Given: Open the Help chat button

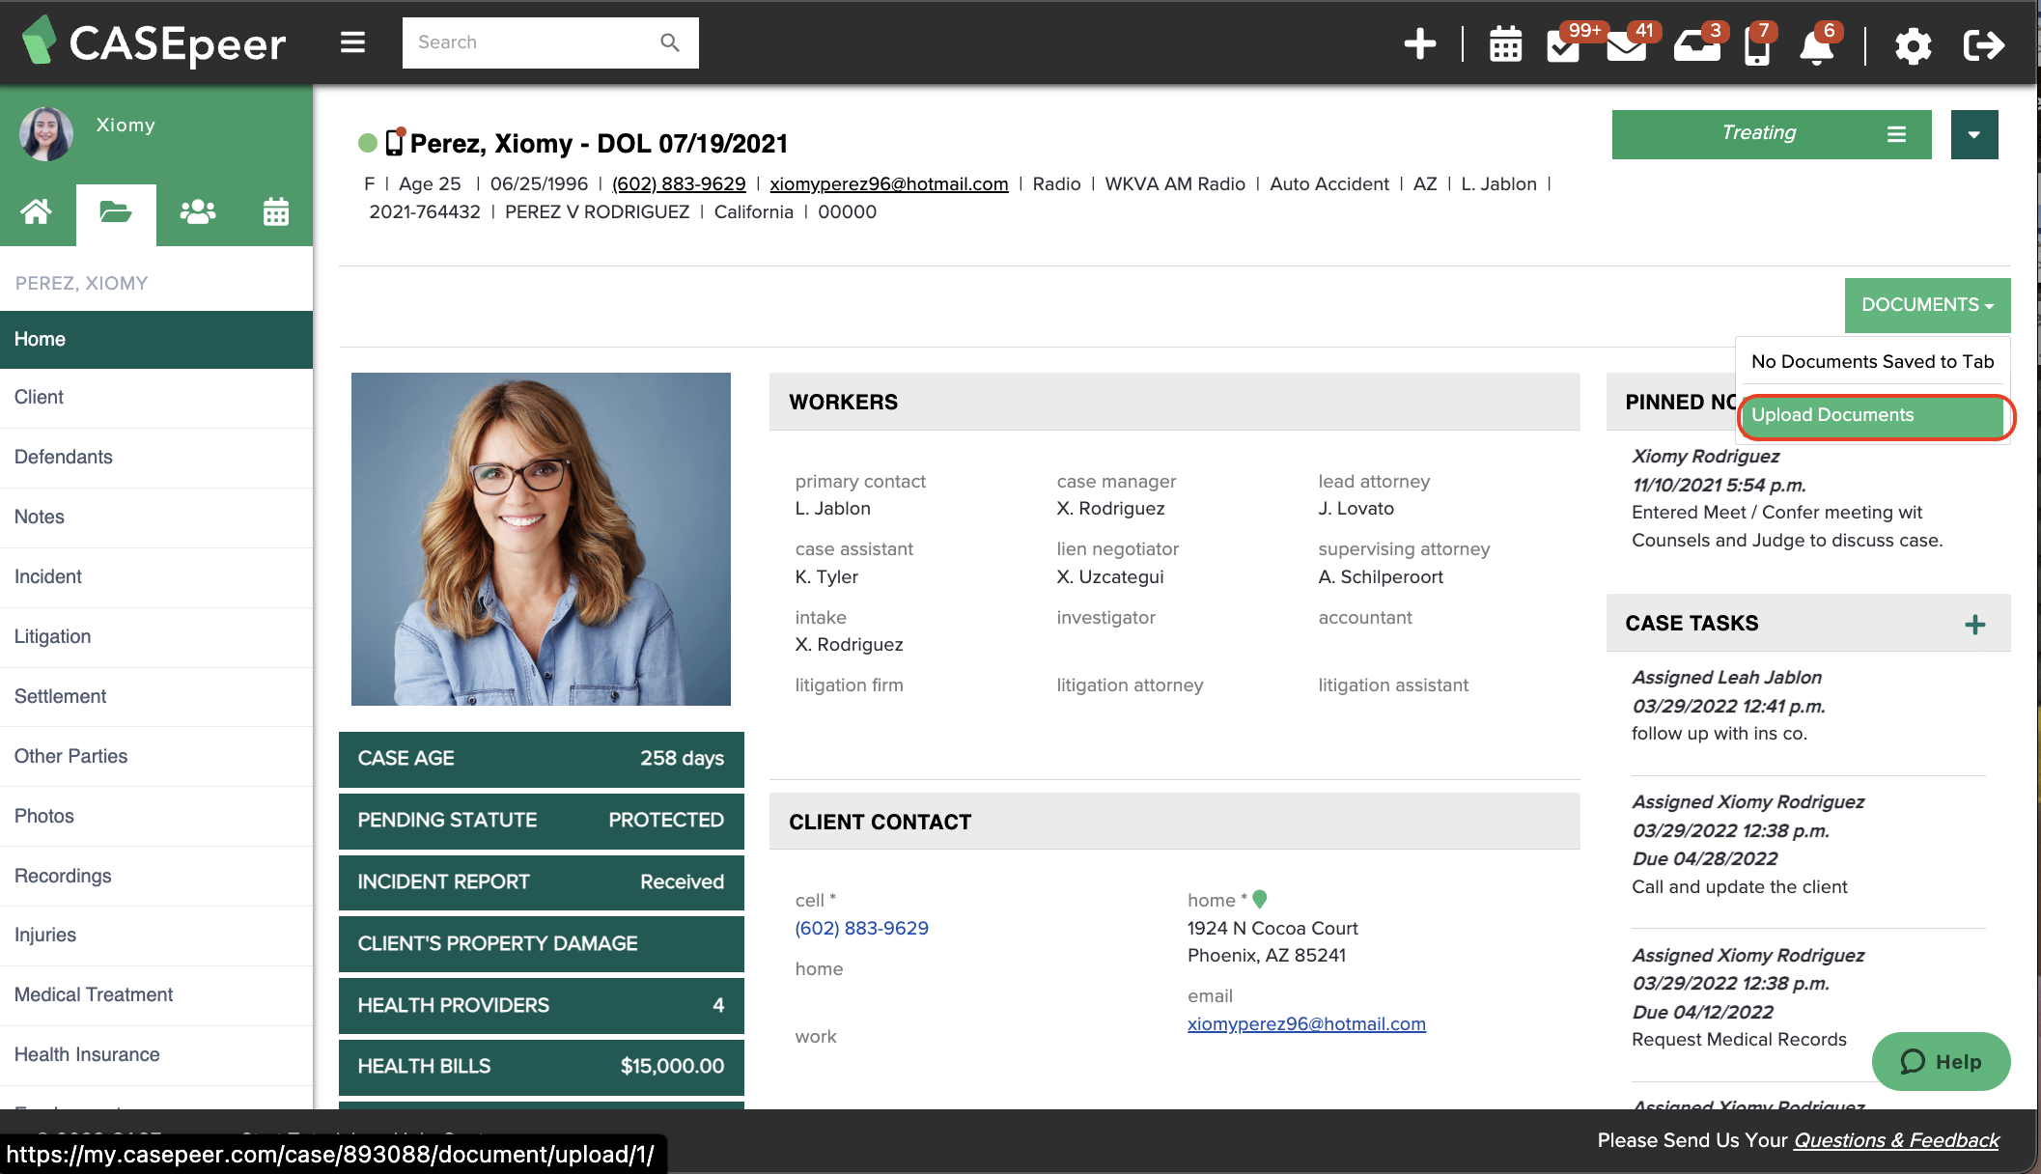Looking at the screenshot, I should [x=1941, y=1062].
